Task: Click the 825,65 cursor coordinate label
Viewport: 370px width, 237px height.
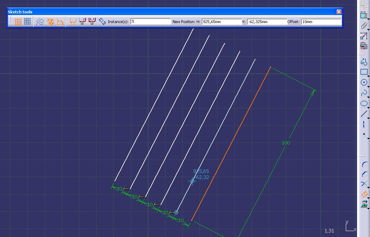Action: click(x=201, y=171)
